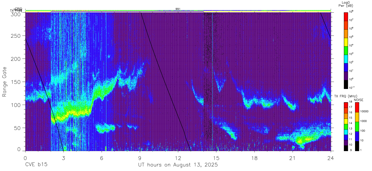Screen dimensions: 372x171
Task: Click the x-axis tick label '21'
Action: [x=293, y=158]
